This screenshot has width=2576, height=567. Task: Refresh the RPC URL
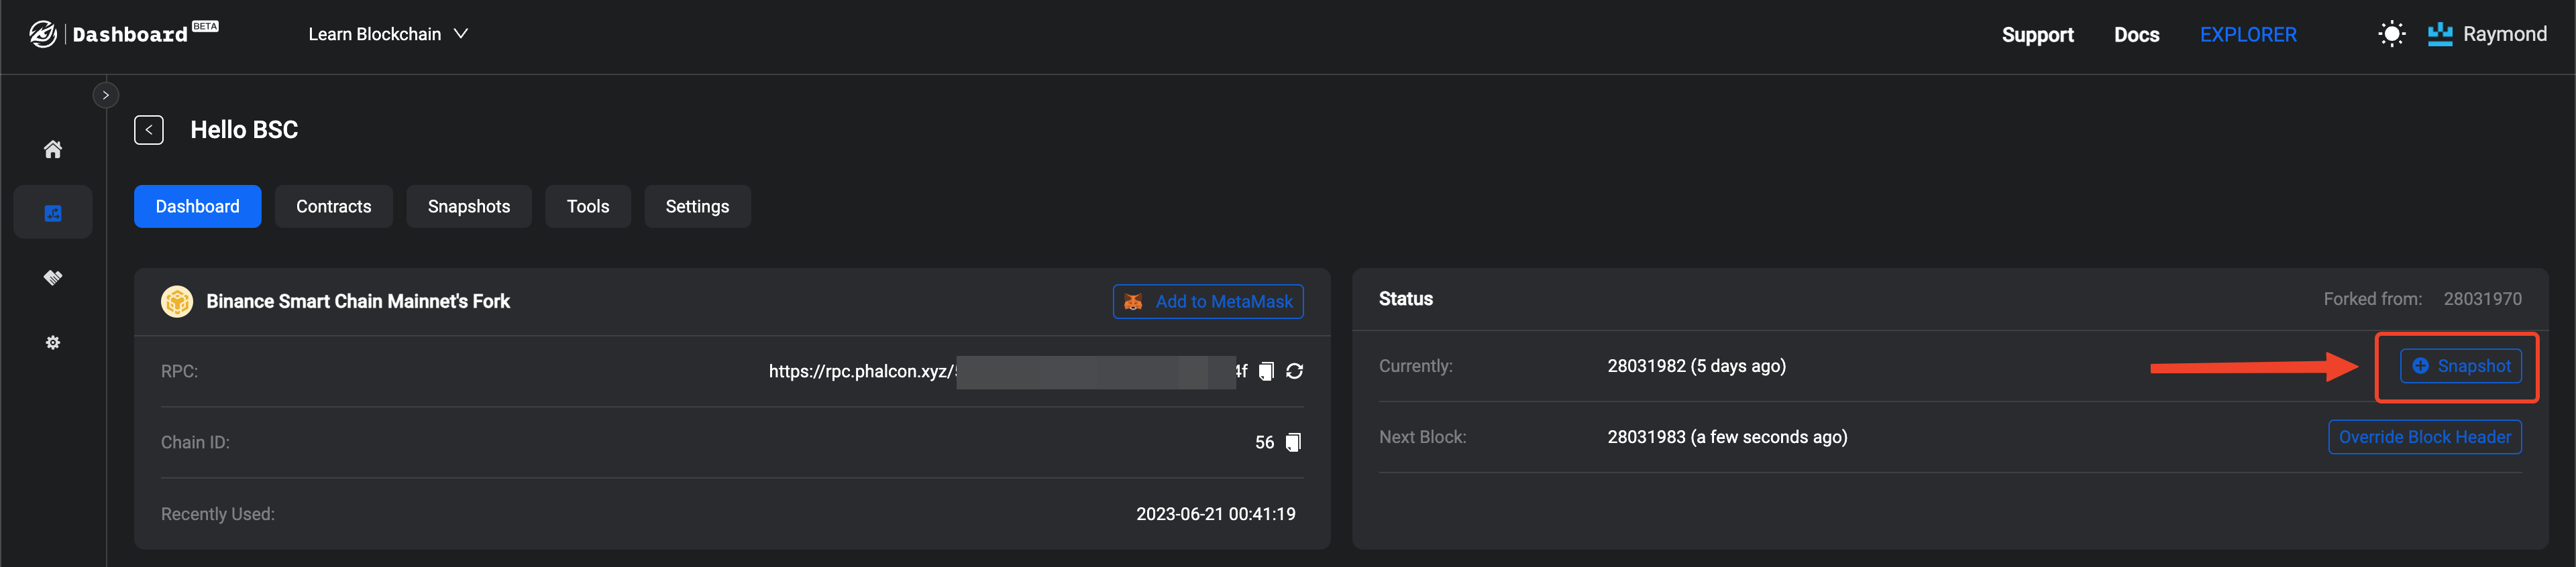pyautogui.click(x=1294, y=371)
